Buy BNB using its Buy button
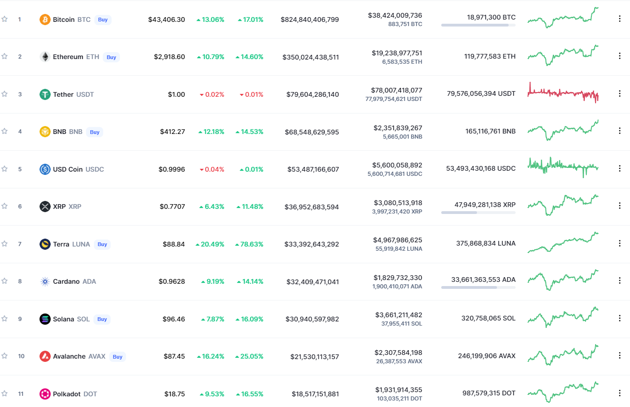The image size is (630, 407). [x=94, y=132]
